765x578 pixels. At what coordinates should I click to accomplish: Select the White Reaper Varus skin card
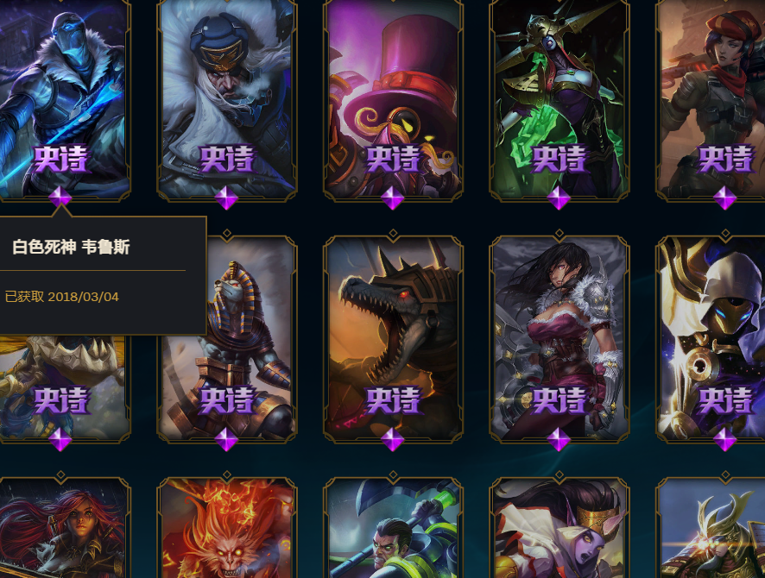(x=61, y=100)
